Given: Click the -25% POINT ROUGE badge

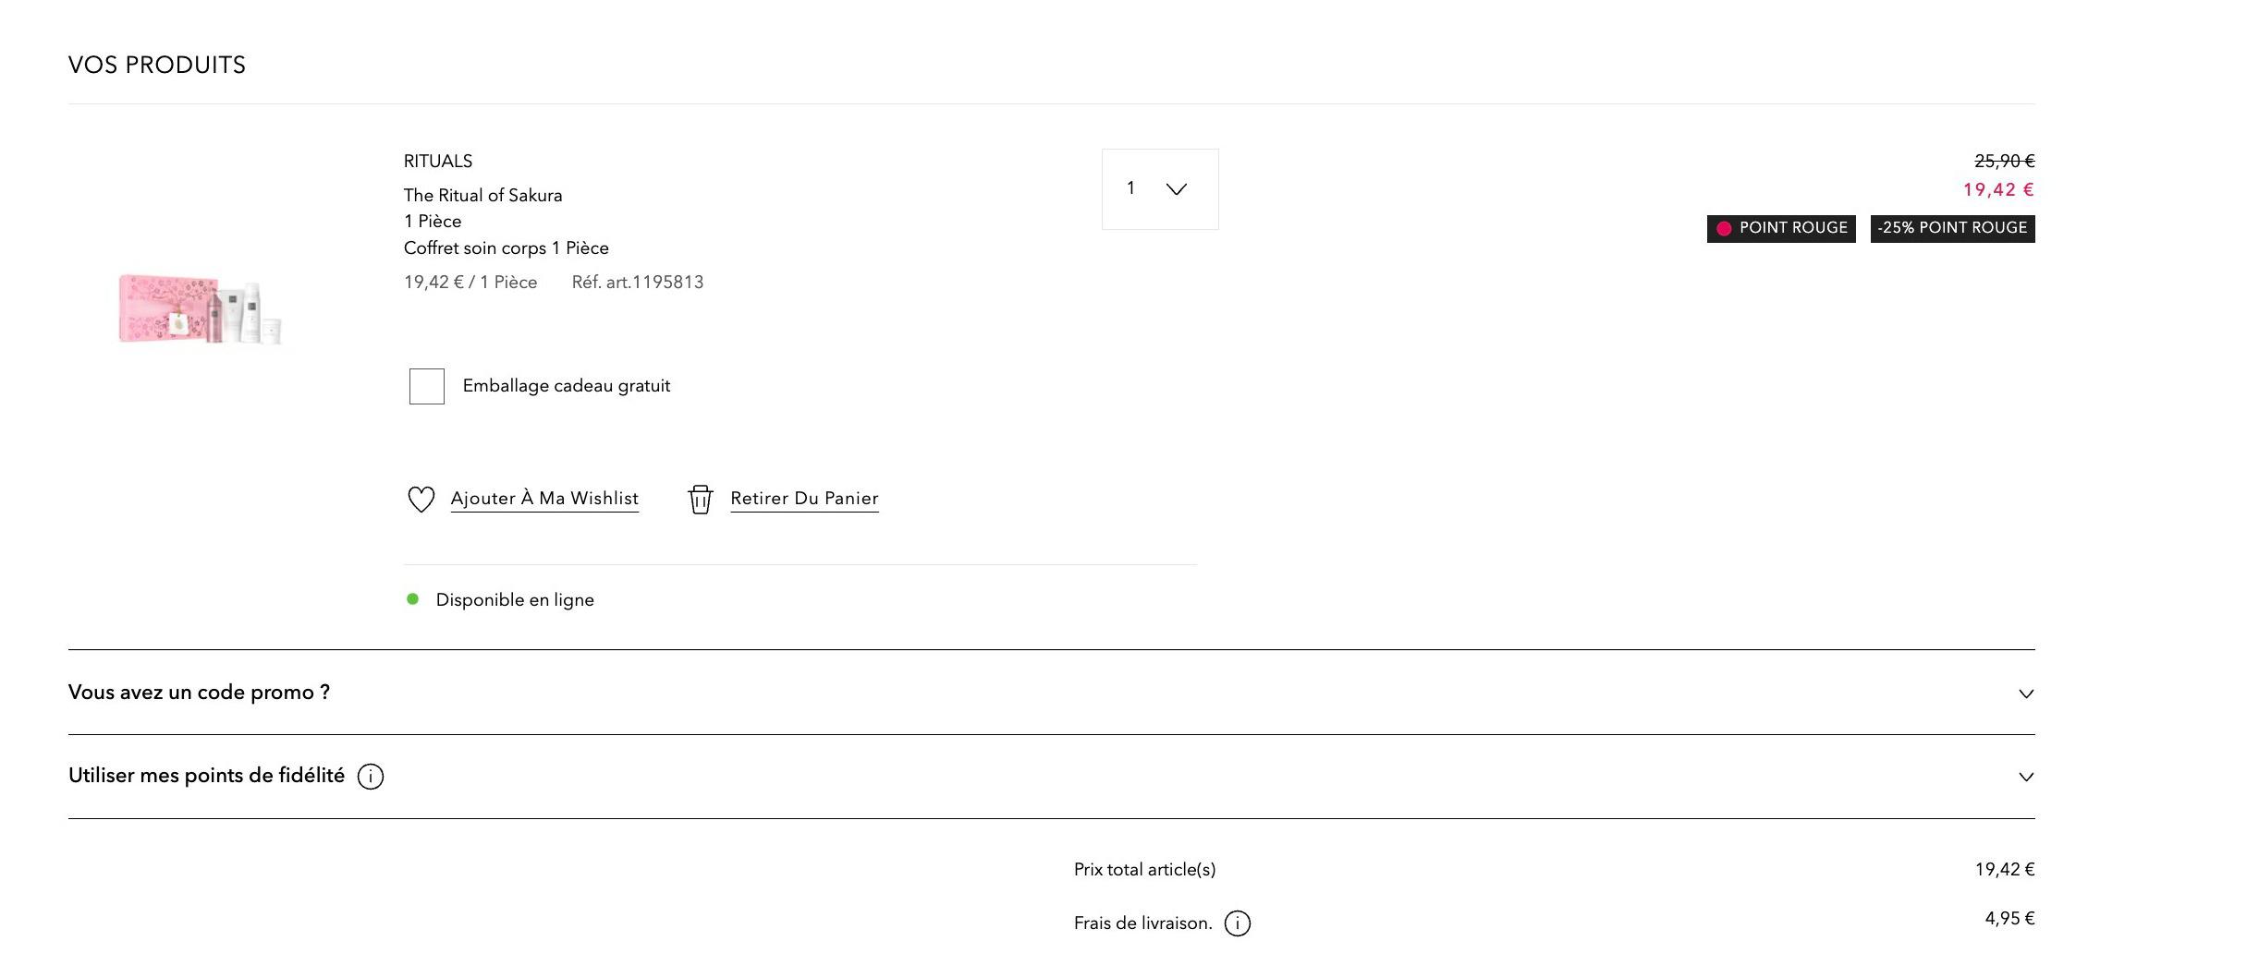Looking at the screenshot, I should point(1952,229).
